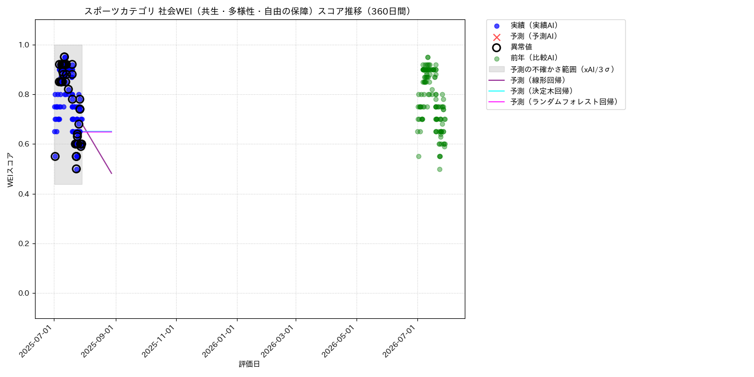754x377 pixels.
Task: Select the gray uncertainty range swatch in the legend
Action: pos(497,69)
